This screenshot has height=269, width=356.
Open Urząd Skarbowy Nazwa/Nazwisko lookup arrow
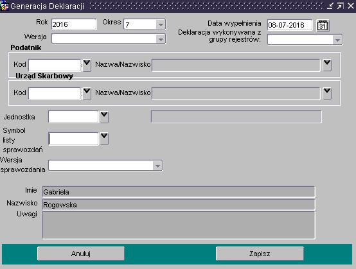pyautogui.click(x=327, y=94)
